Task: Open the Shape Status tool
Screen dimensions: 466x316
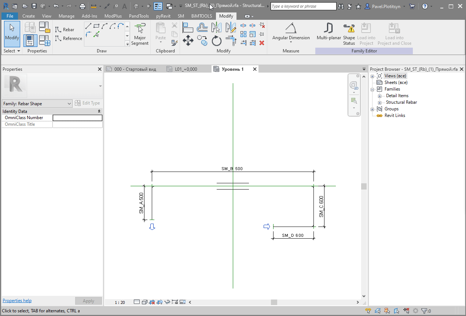Action: pyautogui.click(x=349, y=33)
